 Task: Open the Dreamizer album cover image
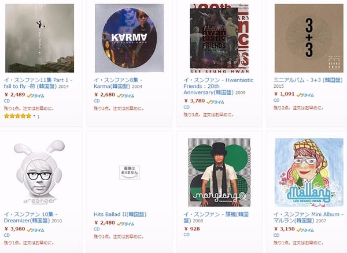(39, 172)
